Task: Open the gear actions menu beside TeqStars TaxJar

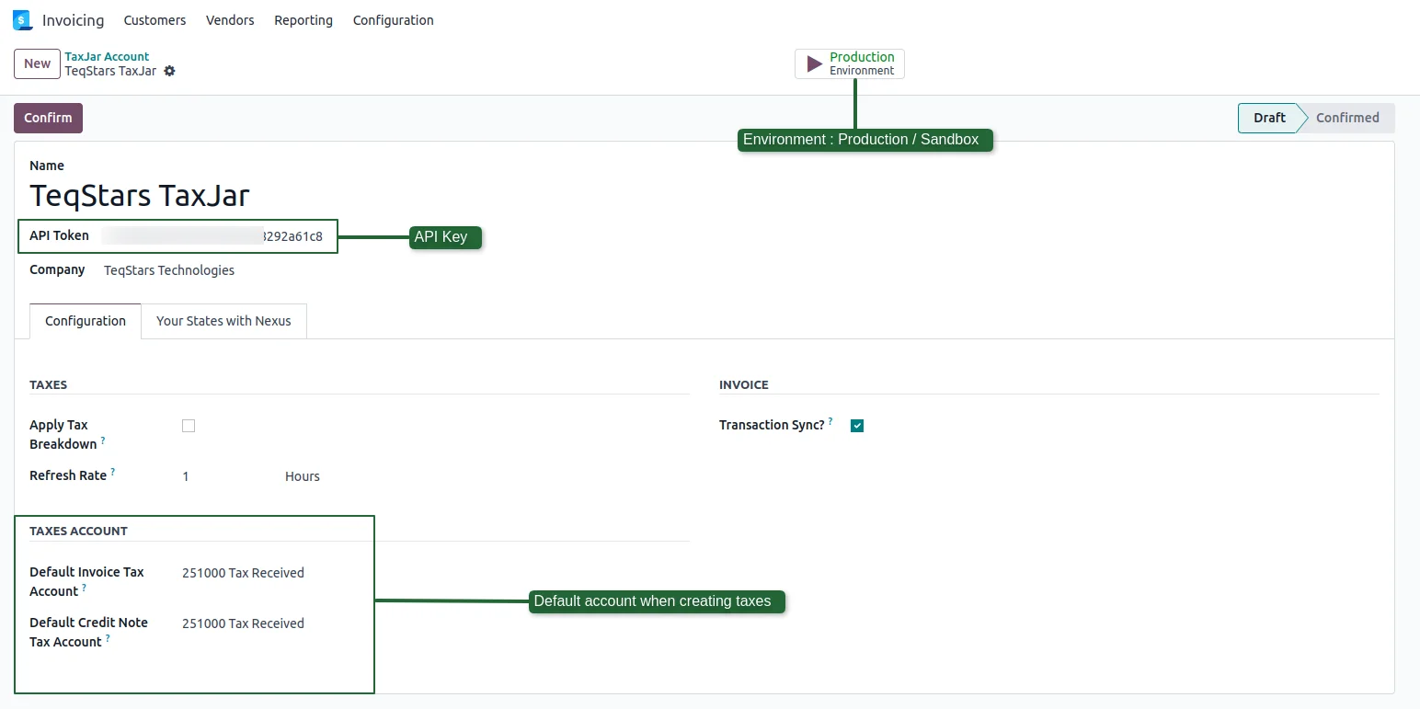Action: (x=169, y=71)
